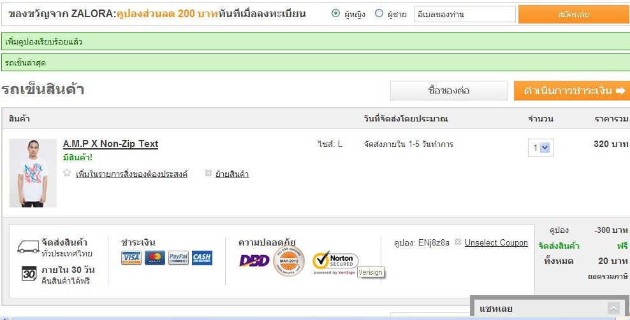Click the ไซส์: L size text
Image resolution: width=630 pixels, height=320 pixels.
click(330, 144)
